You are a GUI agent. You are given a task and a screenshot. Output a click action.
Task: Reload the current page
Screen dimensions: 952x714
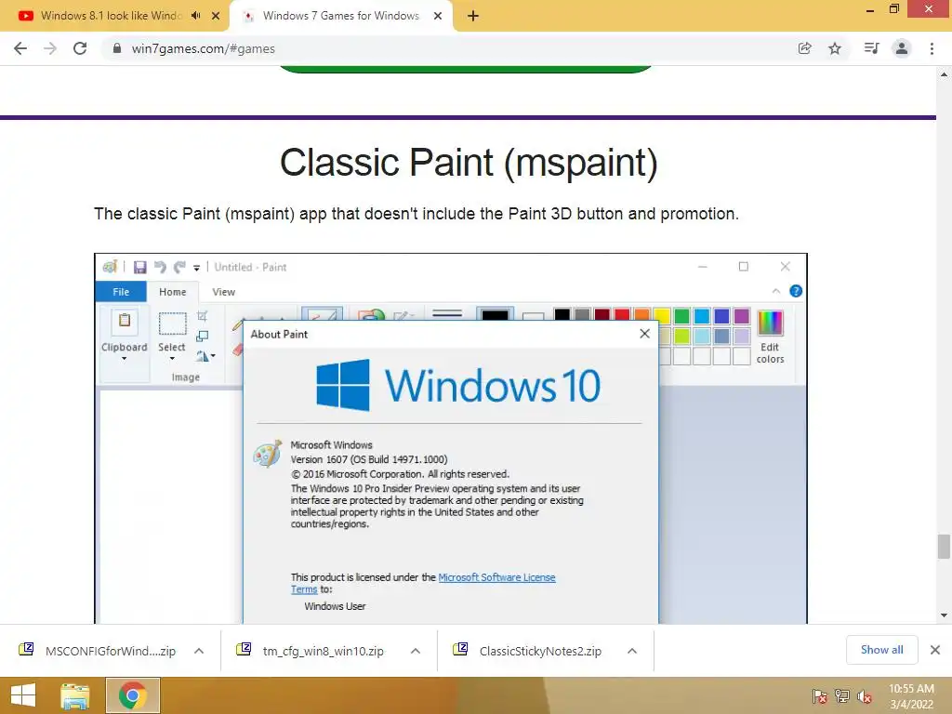80,48
